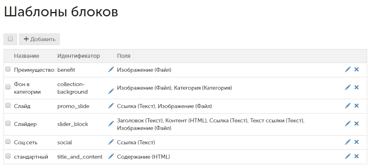Image resolution: width=370 pixels, height=167 pixels.
Task: Click the Идентификатор column header
Action: [x=78, y=56]
